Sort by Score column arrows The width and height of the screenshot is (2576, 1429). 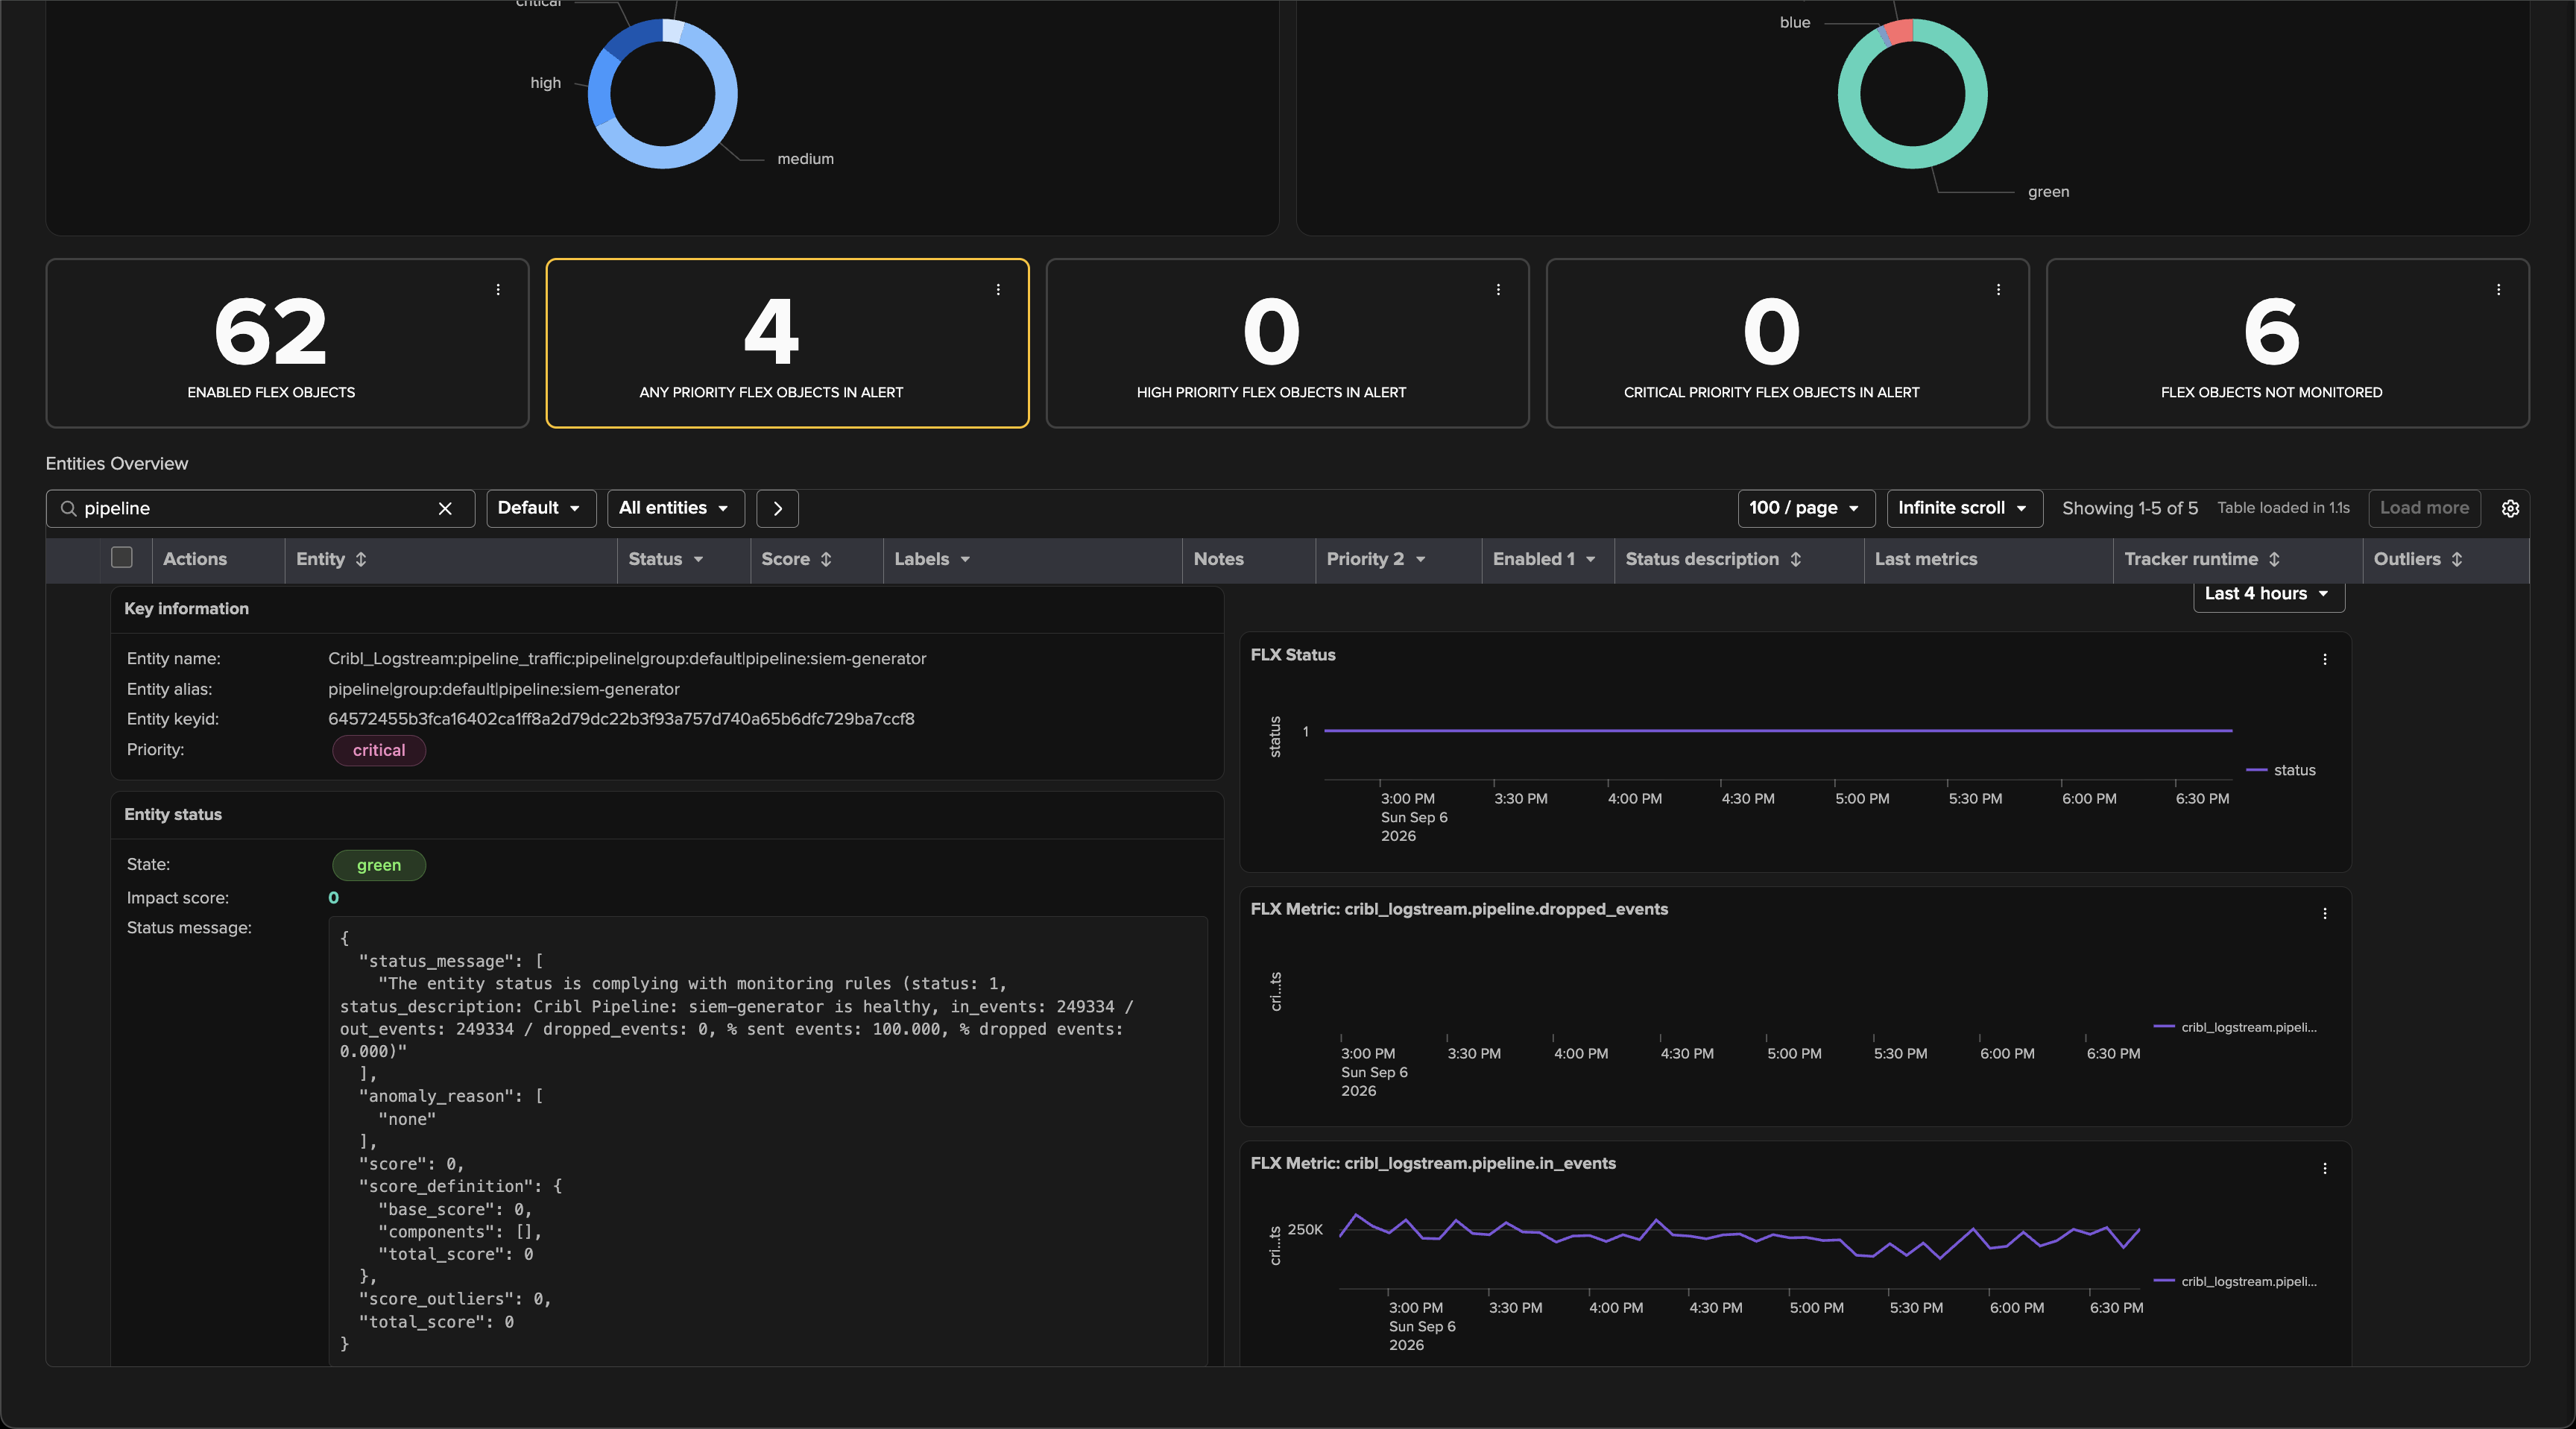[x=826, y=560]
